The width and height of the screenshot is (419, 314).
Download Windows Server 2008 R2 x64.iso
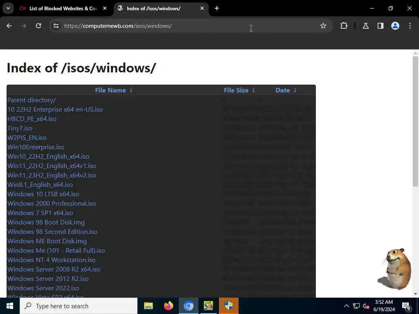[54, 269]
